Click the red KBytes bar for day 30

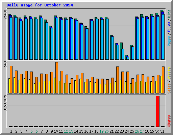(x=157, y=111)
